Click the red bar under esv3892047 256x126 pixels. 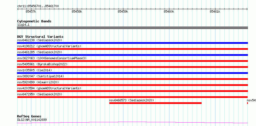[x=132, y=79]
